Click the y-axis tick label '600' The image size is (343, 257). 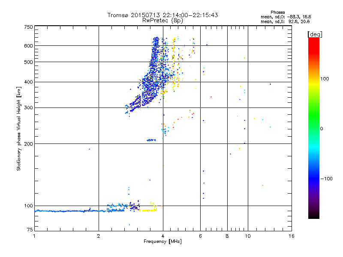(28, 46)
